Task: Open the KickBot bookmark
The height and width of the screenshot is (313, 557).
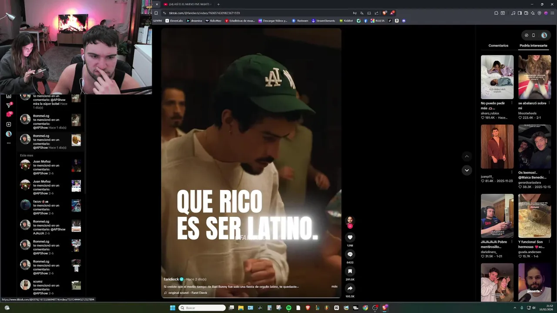Action: pyautogui.click(x=346, y=21)
